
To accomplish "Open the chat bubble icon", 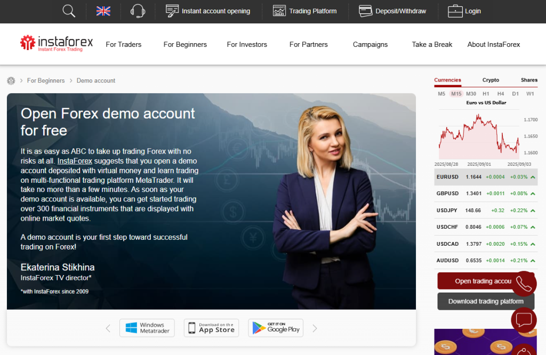I will 524,320.
